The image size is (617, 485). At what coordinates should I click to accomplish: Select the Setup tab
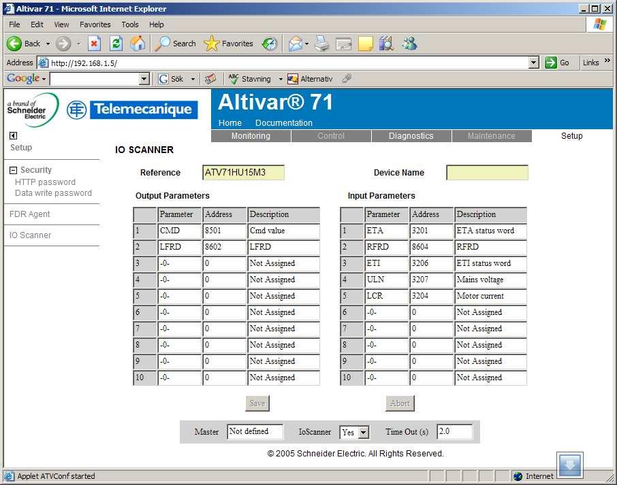click(x=572, y=136)
